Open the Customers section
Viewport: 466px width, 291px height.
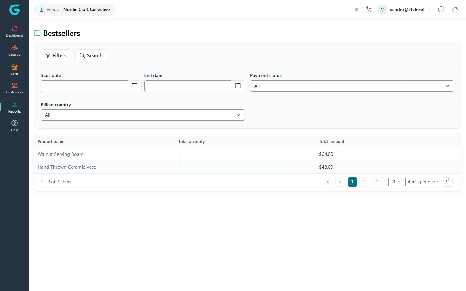click(15, 88)
